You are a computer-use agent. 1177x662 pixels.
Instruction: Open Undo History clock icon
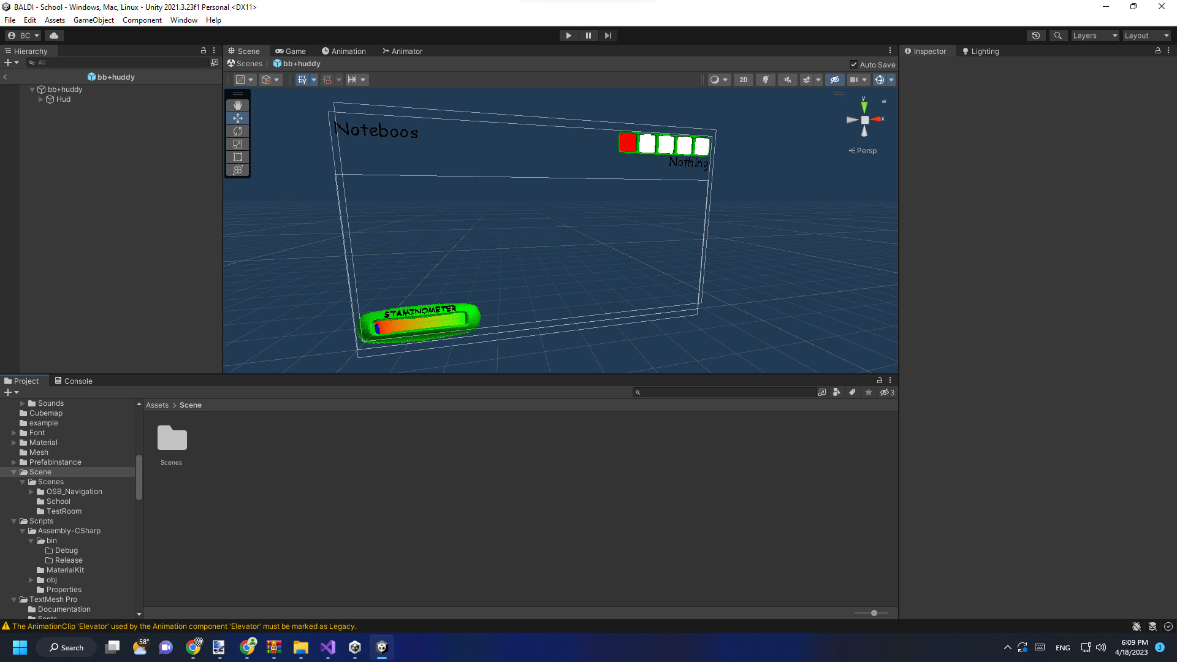pos(1036,36)
